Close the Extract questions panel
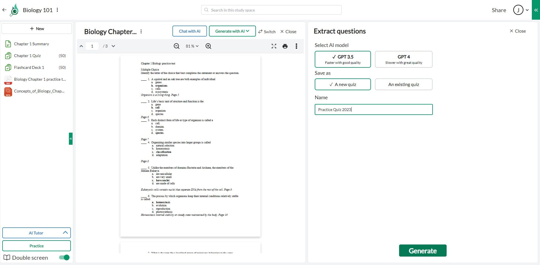 [x=518, y=31]
